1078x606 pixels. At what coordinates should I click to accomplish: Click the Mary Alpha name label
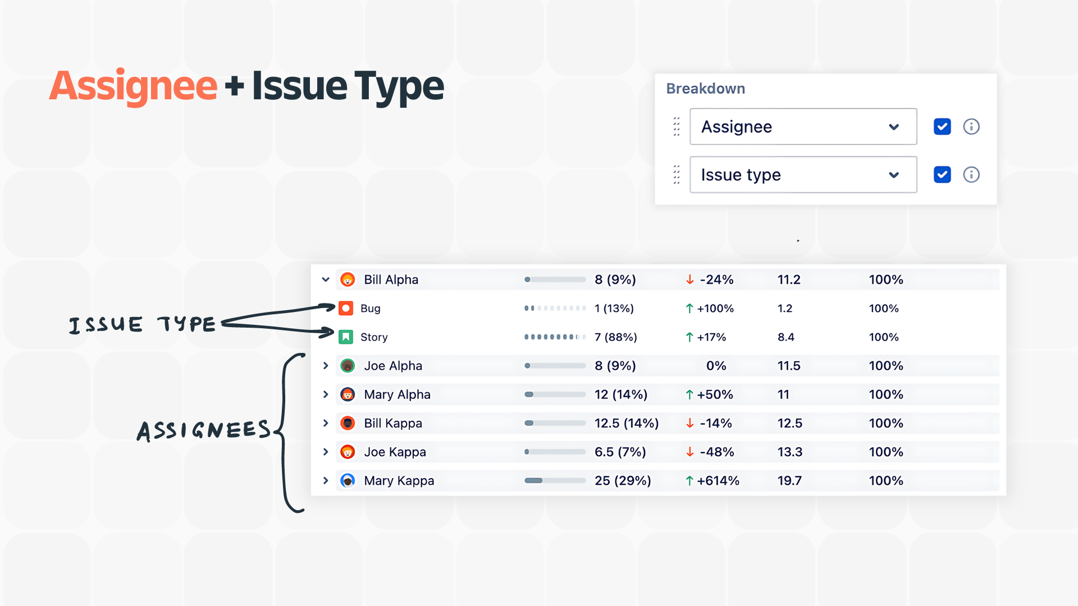pyautogui.click(x=397, y=394)
